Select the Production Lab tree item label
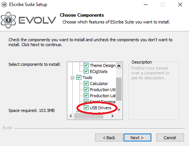Viewport: 189px width, 146px height. tap(103, 96)
